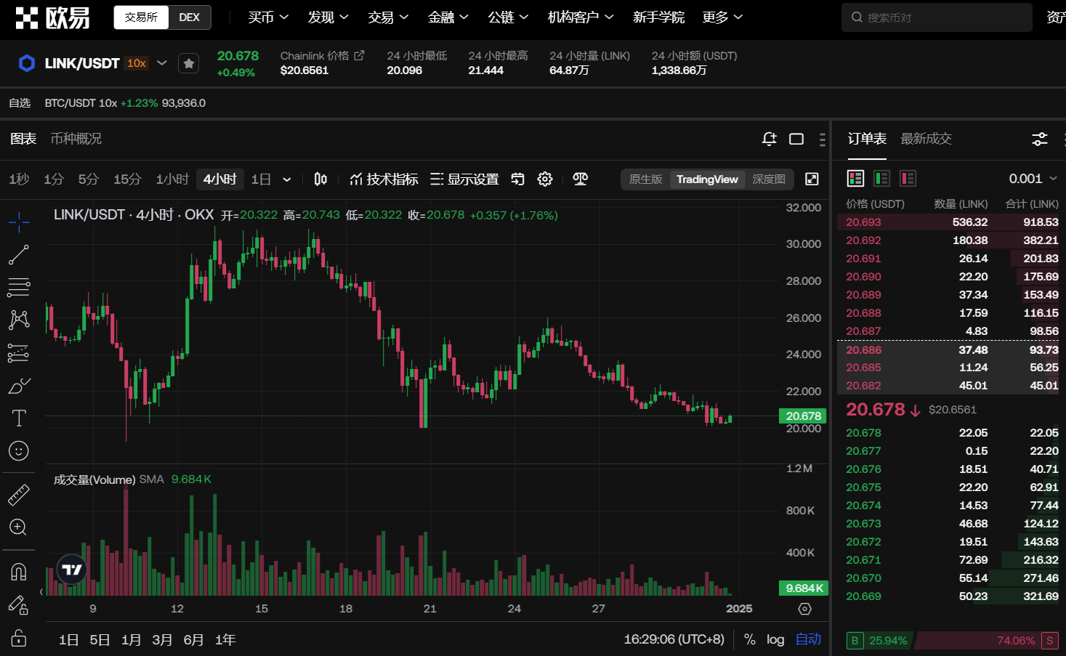Add LINK/USDT to favorites star

point(189,64)
